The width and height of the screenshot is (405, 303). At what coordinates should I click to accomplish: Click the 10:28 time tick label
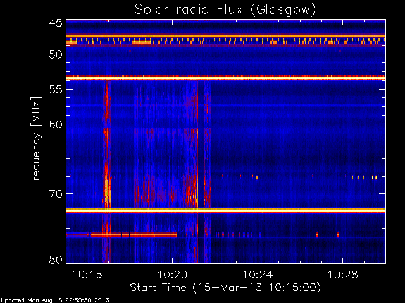pyautogui.click(x=343, y=275)
